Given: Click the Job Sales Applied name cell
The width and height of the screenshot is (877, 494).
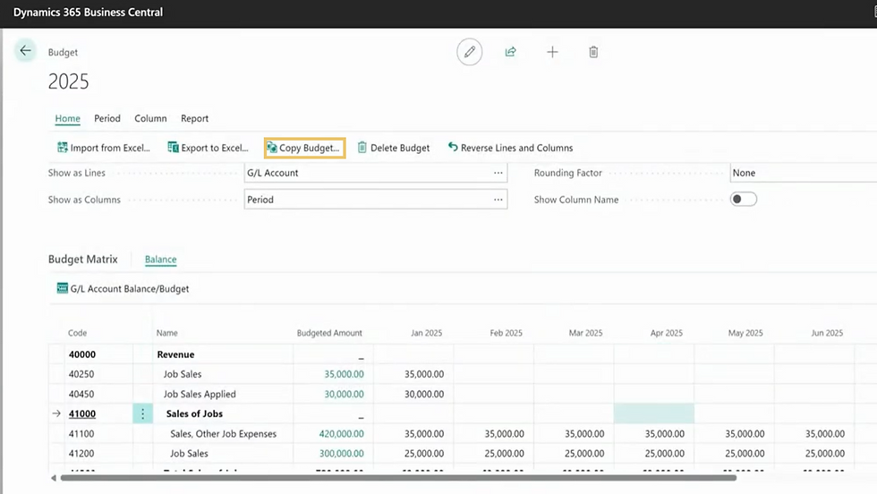Looking at the screenshot, I should click(200, 394).
